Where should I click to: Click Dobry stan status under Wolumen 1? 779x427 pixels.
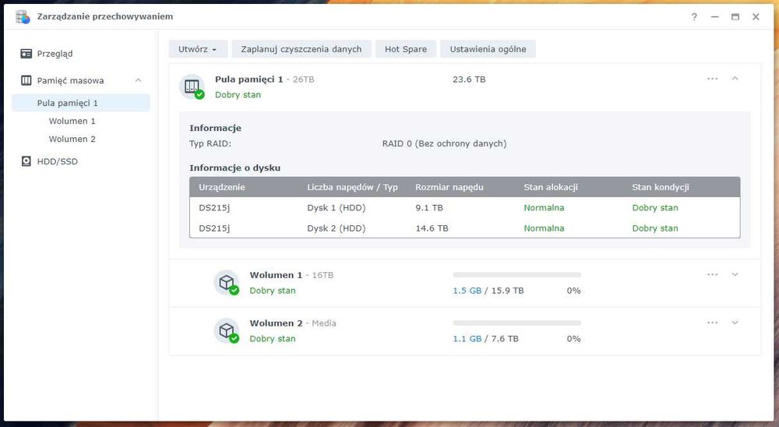tap(272, 291)
